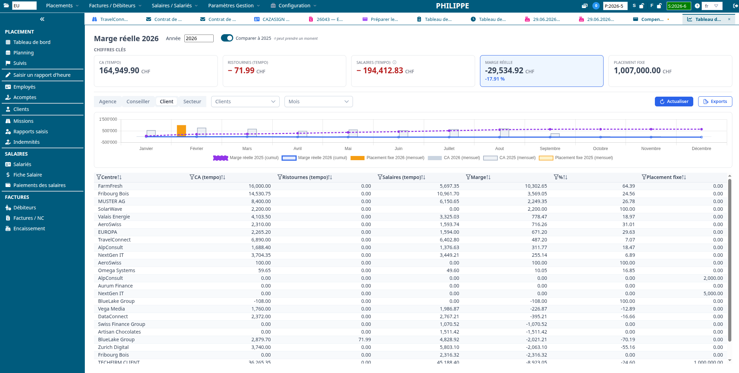Toggle the Comparer à 2025 switch

[x=227, y=38]
